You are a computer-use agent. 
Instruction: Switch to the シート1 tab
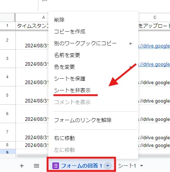(127, 166)
